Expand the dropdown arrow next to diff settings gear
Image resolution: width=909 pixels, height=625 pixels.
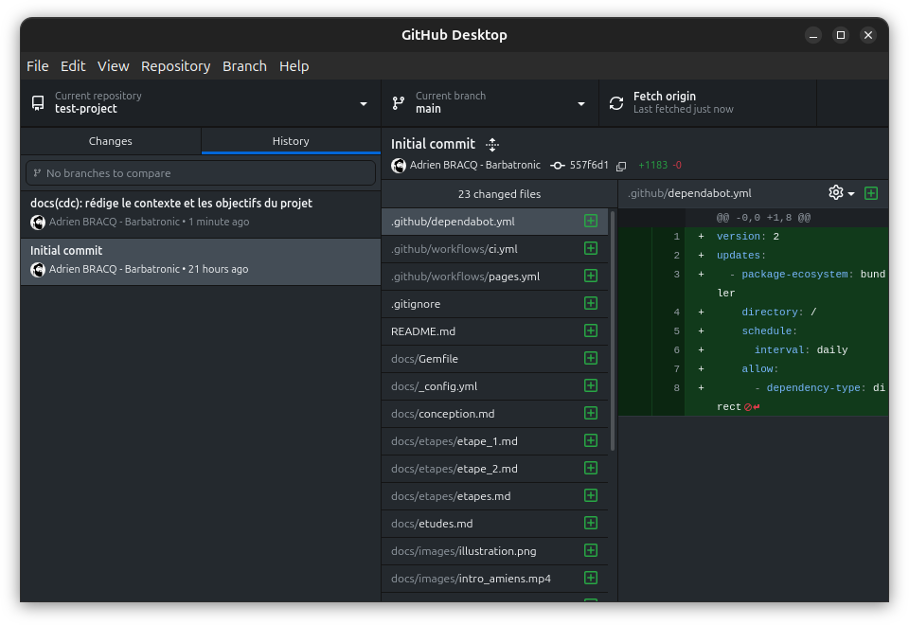[x=851, y=193]
